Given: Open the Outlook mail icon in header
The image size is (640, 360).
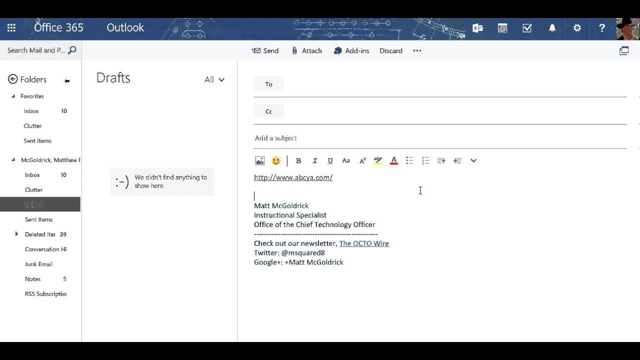Looking at the screenshot, I should point(477,28).
